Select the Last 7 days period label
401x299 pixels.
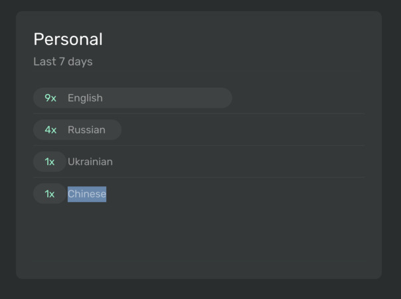[x=62, y=62]
